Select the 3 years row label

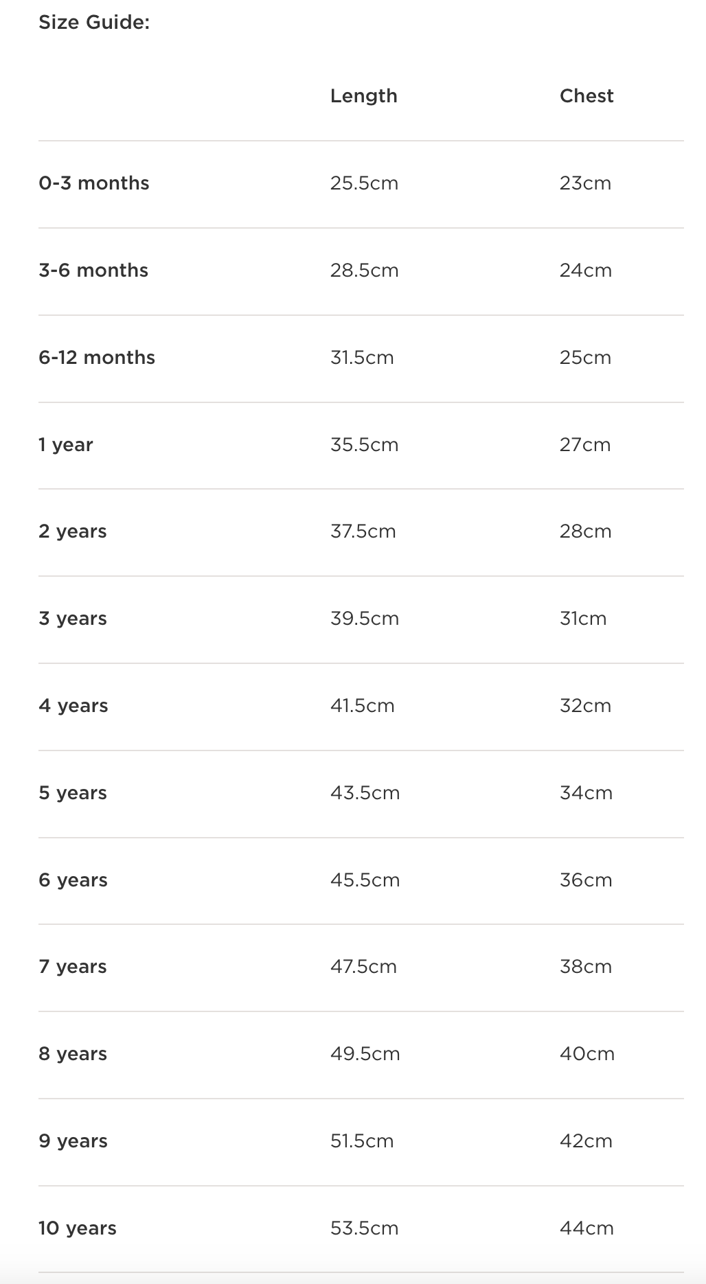pos(73,619)
